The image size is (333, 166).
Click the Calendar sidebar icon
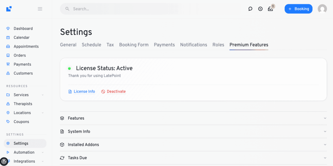click(8, 37)
